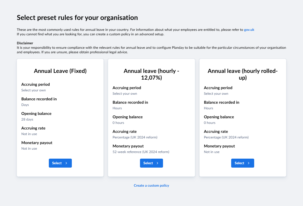The height and width of the screenshot is (206, 303).
Task: Click 'Not in use' monetary payout in rolled-up card
Action: click(212, 152)
